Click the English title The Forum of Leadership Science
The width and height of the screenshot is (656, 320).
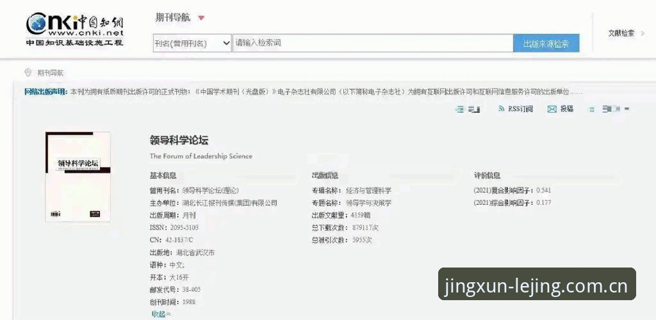201,156
